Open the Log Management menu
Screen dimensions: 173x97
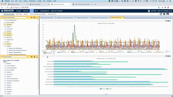point(44,11)
